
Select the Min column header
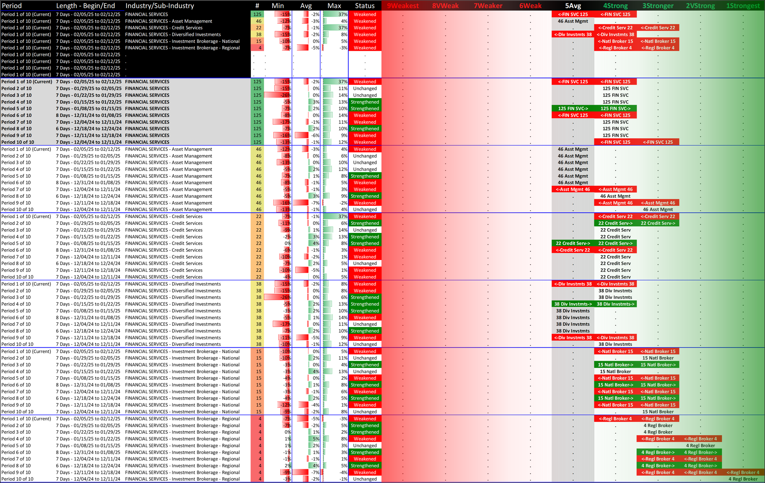click(278, 6)
